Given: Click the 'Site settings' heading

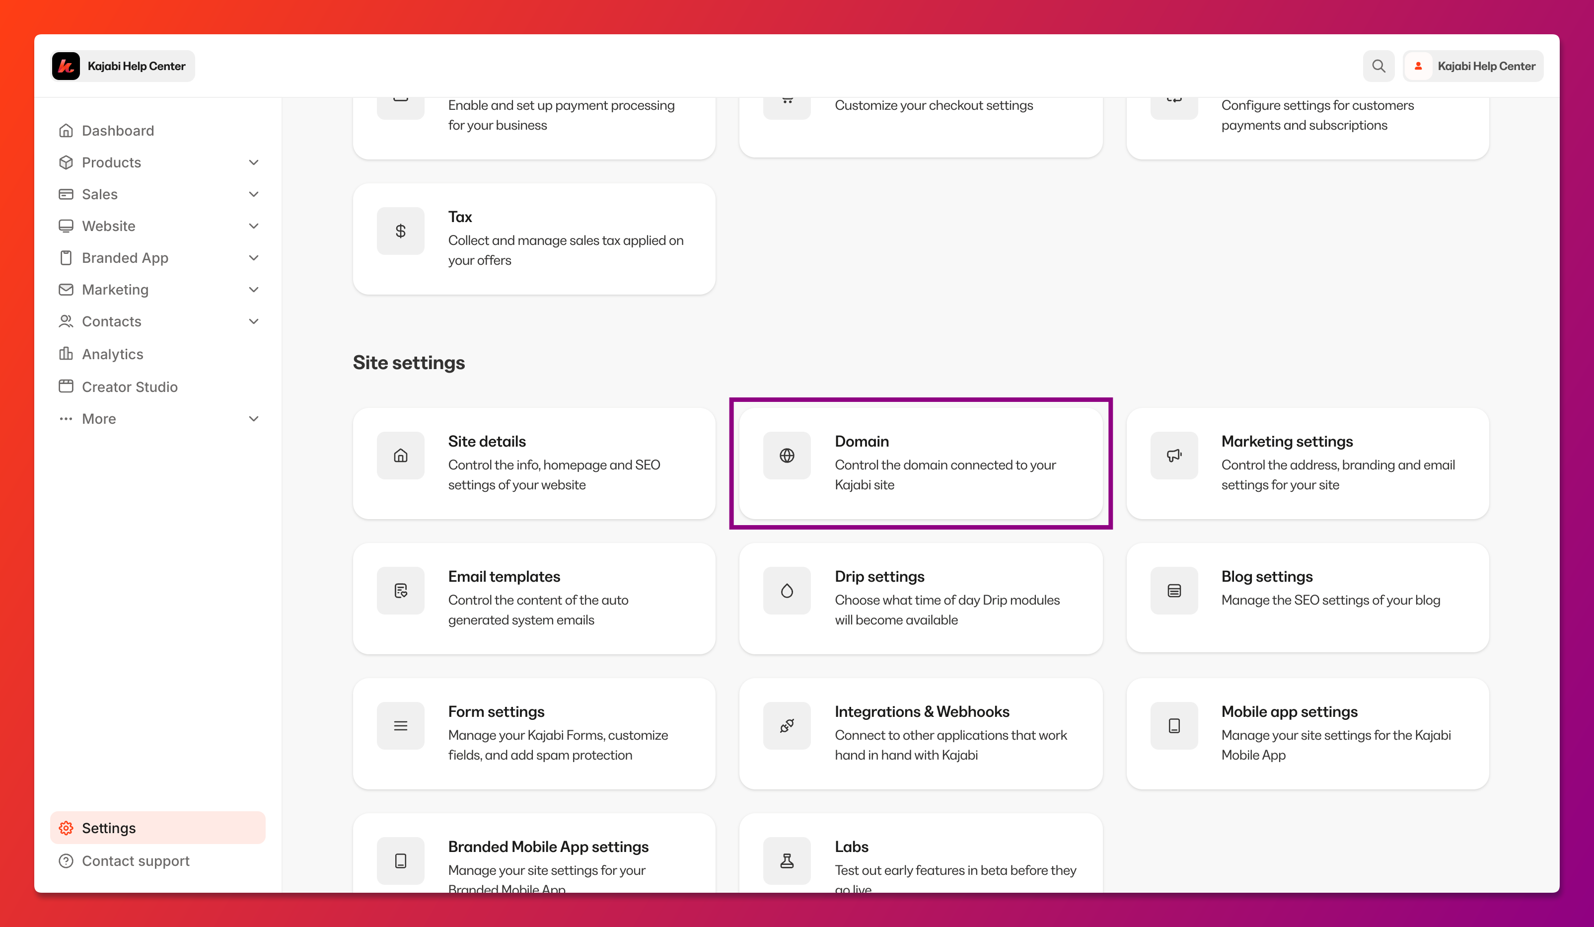Looking at the screenshot, I should tap(409, 363).
